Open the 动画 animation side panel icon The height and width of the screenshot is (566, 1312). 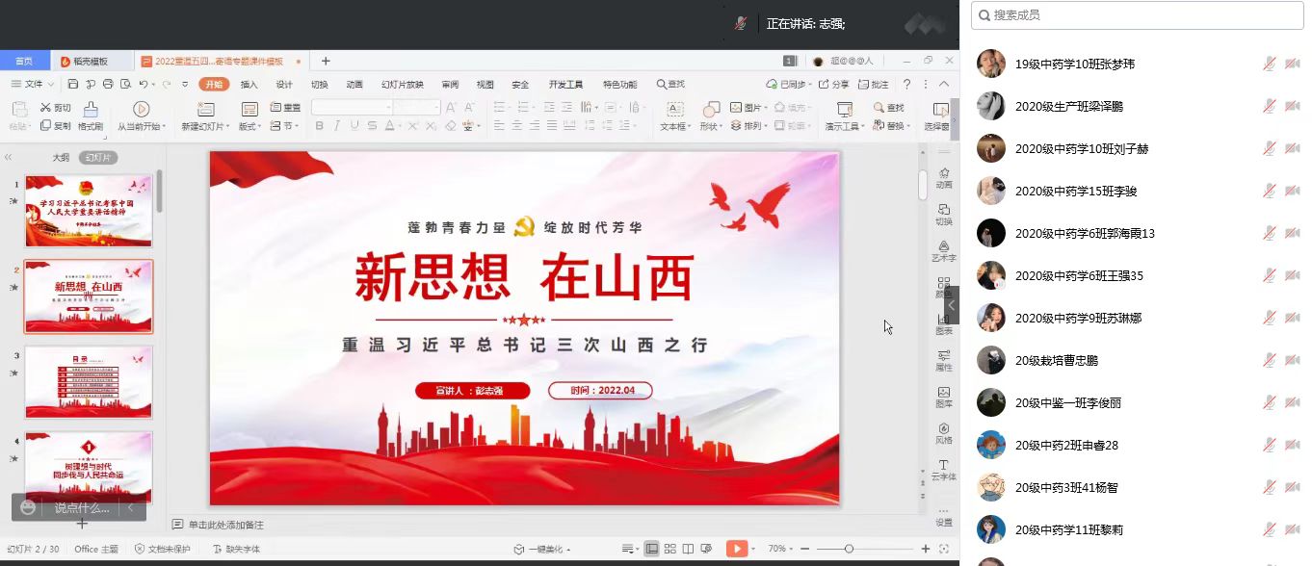944,176
